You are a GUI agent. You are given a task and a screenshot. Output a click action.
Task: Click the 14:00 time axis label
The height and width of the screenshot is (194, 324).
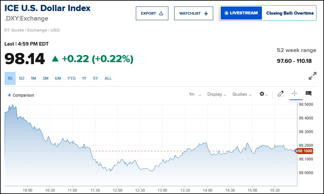tap(207, 190)
